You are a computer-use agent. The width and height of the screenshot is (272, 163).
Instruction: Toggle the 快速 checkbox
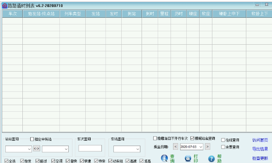(x=82, y=161)
